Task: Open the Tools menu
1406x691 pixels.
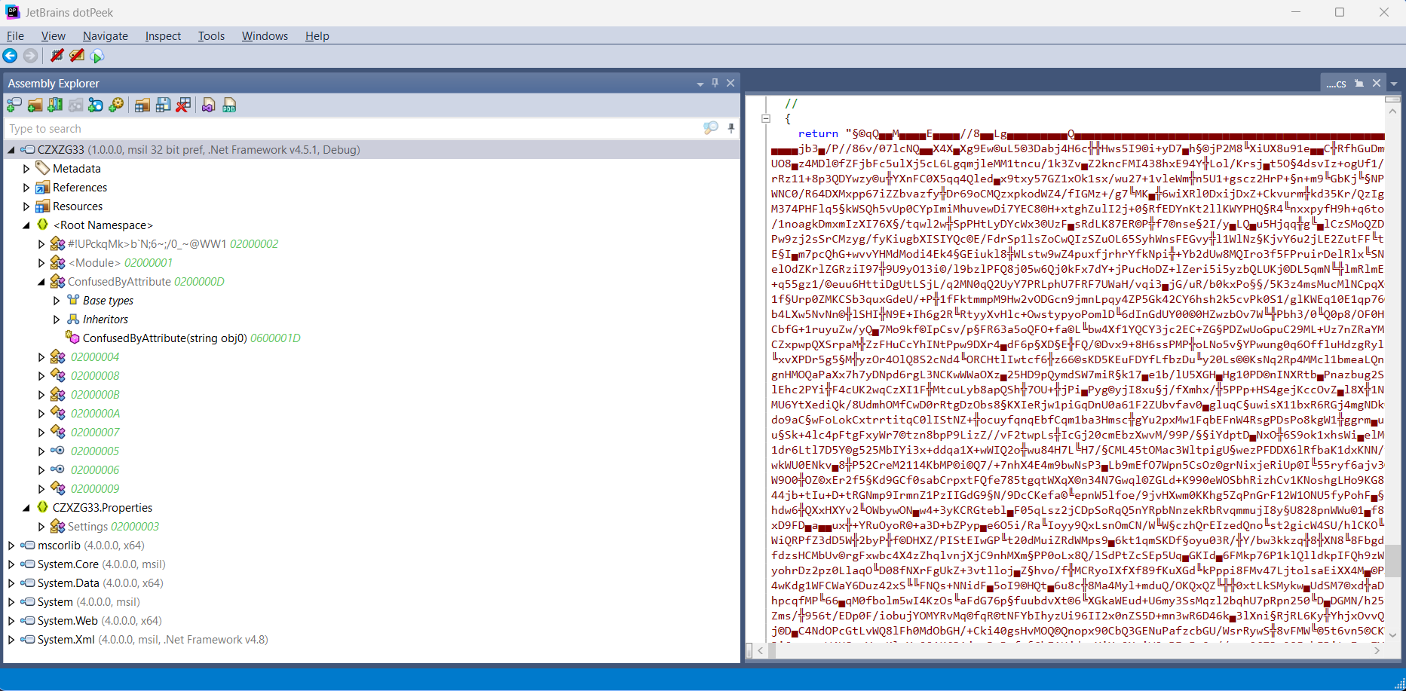Action: (211, 35)
